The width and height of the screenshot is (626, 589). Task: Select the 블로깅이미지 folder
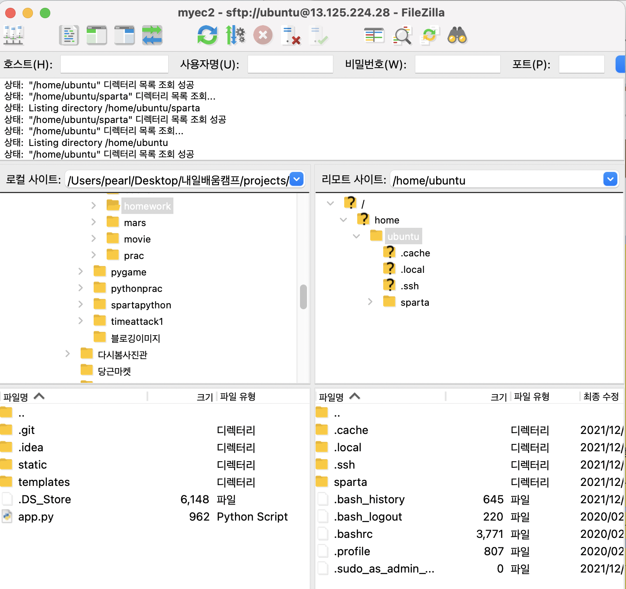click(136, 338)
